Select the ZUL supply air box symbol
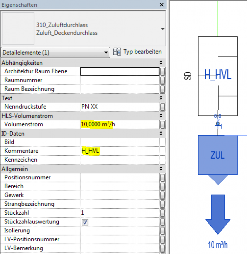 (218, 155)
